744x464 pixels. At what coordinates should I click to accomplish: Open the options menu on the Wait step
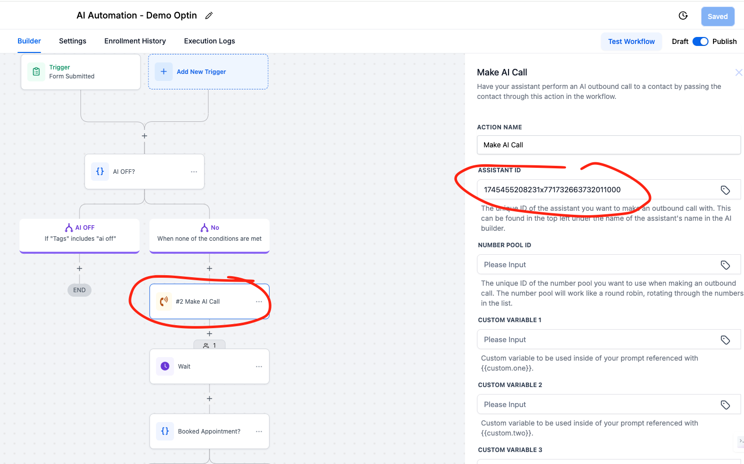pyautogui.click(x=259, y=366)
